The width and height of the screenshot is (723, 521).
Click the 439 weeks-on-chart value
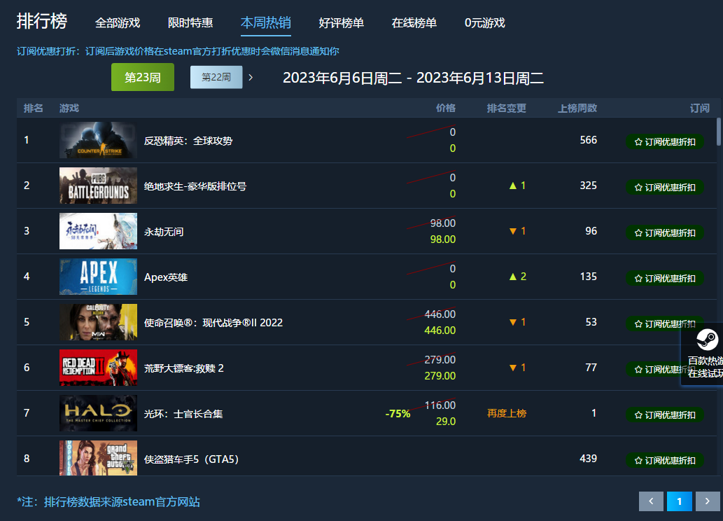point(589,458)
